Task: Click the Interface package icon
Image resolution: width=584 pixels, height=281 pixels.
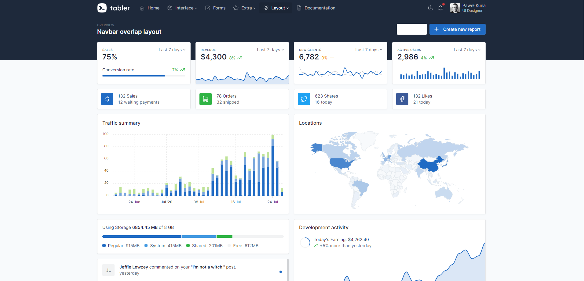Action: (x=170, y=8)
